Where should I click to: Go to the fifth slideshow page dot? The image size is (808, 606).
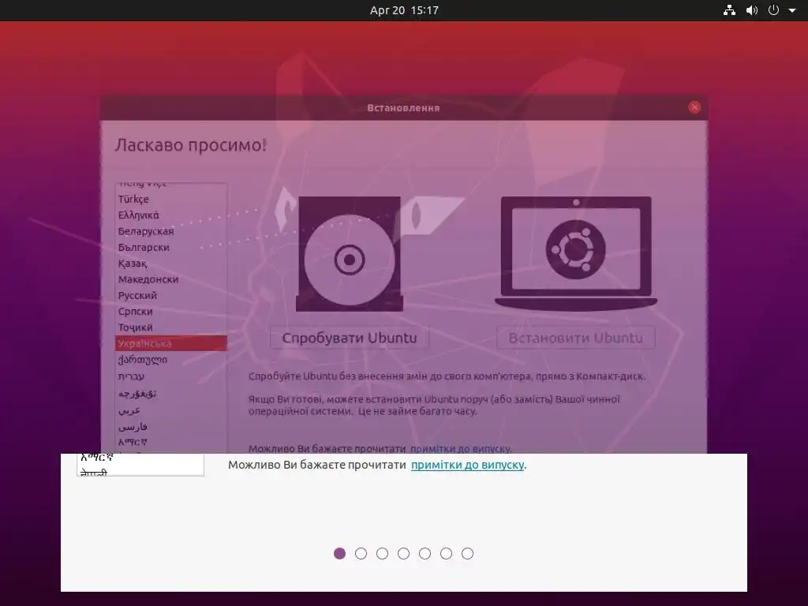tap(425, 553)
